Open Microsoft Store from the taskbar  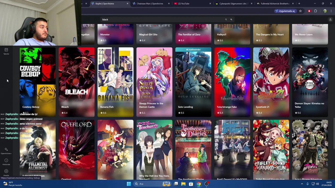click(x=191, y=184)
